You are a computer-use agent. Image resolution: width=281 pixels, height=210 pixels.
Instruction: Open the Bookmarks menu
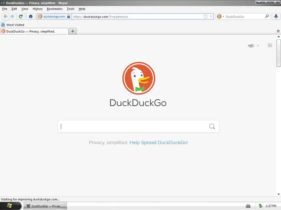click(x=55, y=9)
